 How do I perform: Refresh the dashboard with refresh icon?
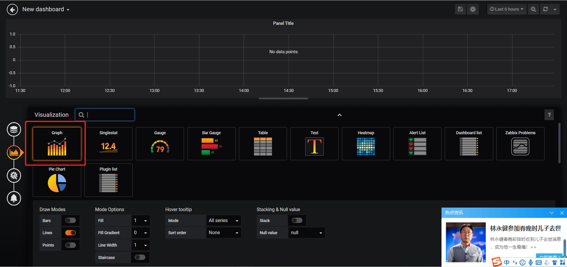pos(545,9)
